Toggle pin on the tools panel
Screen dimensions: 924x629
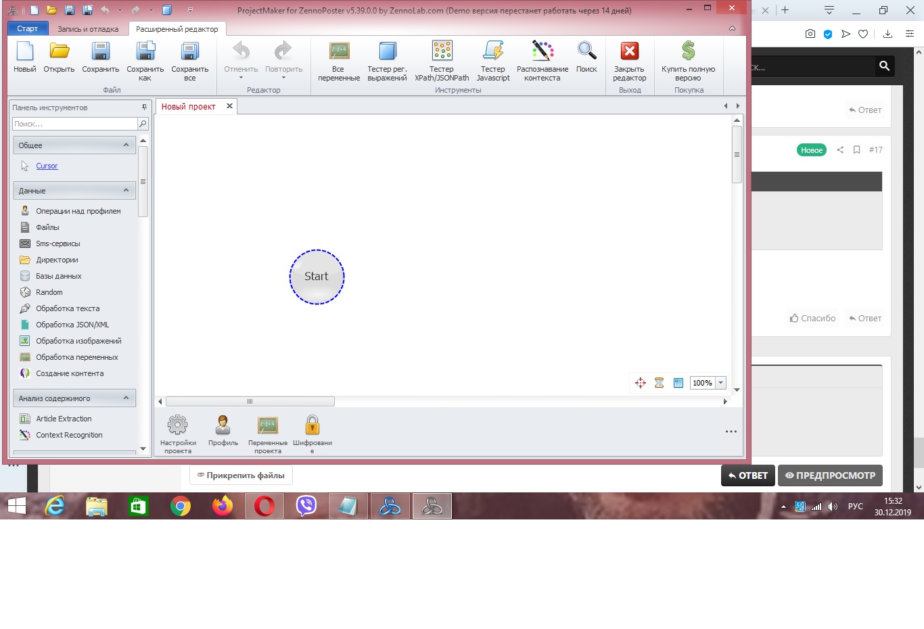pos(144,108)
